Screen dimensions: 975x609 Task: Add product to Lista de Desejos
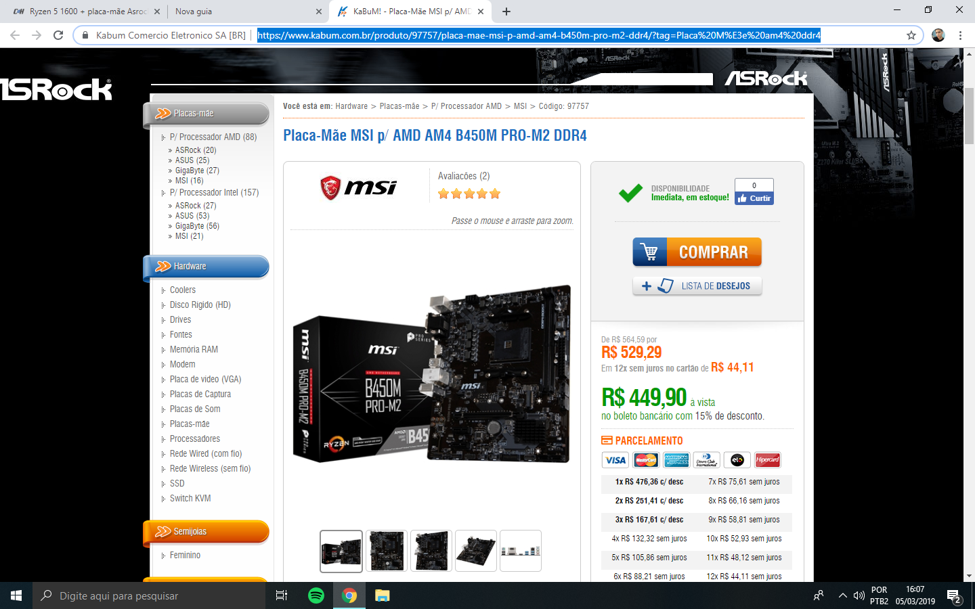tap(697, 286)
